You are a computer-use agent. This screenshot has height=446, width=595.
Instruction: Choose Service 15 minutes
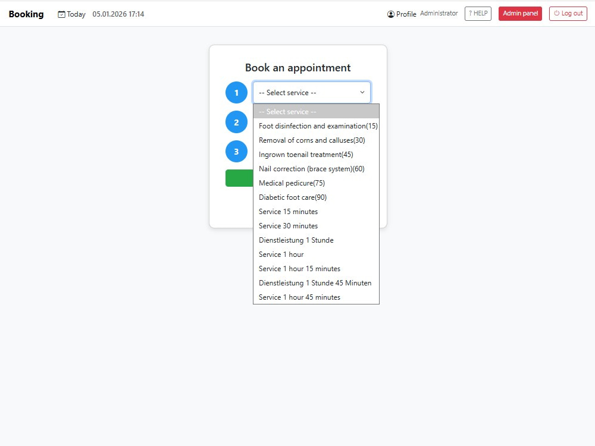click(316, 212)
